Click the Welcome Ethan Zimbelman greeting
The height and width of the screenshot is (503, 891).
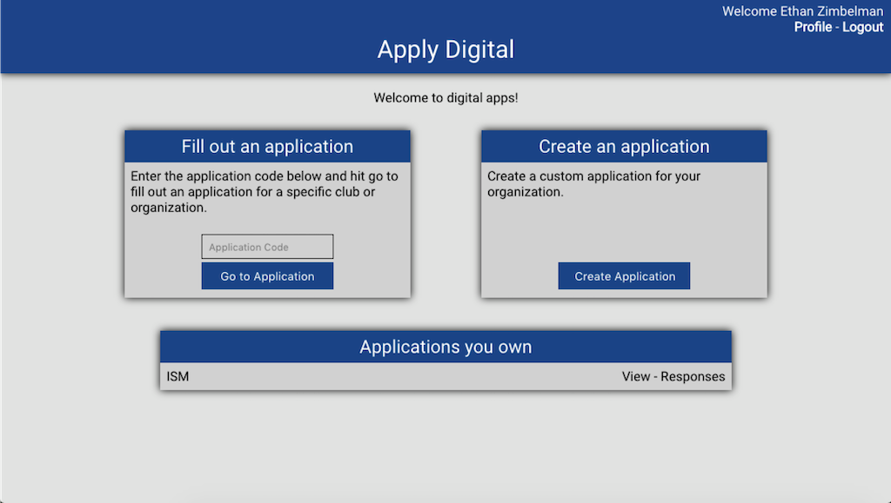[802, 11]
